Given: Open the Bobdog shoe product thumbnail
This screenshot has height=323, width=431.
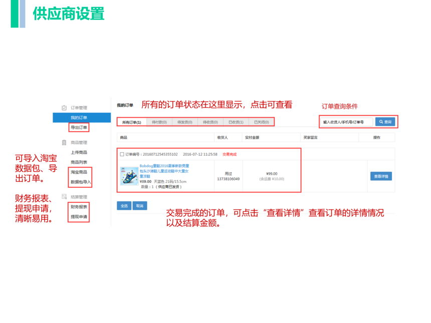Looking at the screenshot, I should point(129,176).
